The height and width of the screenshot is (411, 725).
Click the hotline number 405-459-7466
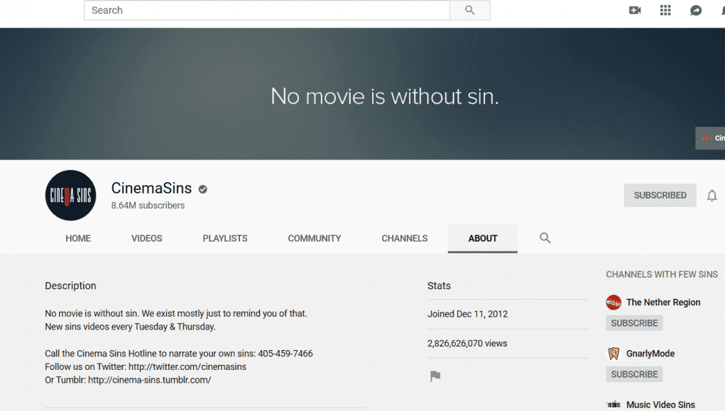point(285,354)
